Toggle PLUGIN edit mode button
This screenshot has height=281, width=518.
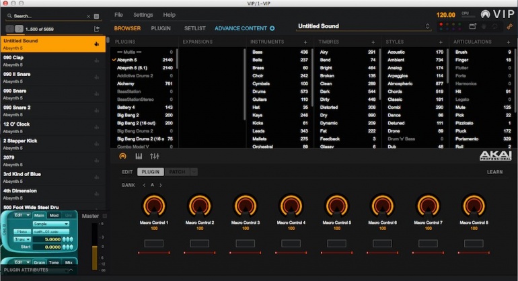click(150, 171)
